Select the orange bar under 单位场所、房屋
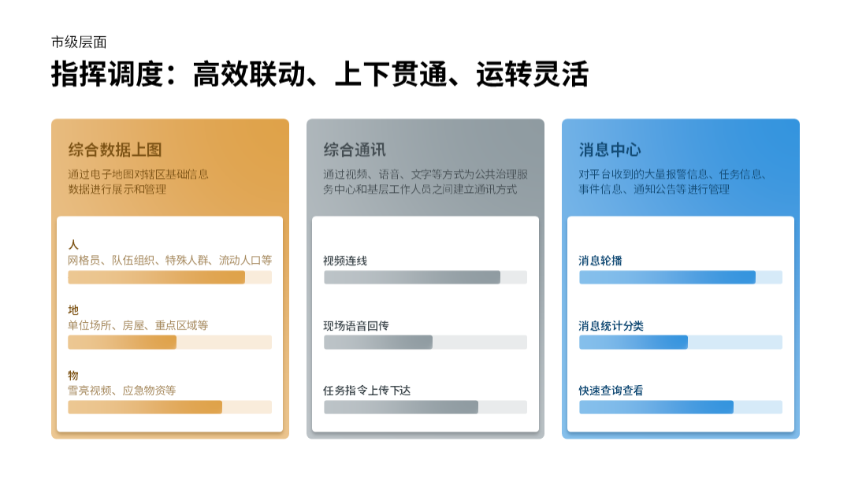The height and width of the screenshot is (478, 851). [169, 343]
